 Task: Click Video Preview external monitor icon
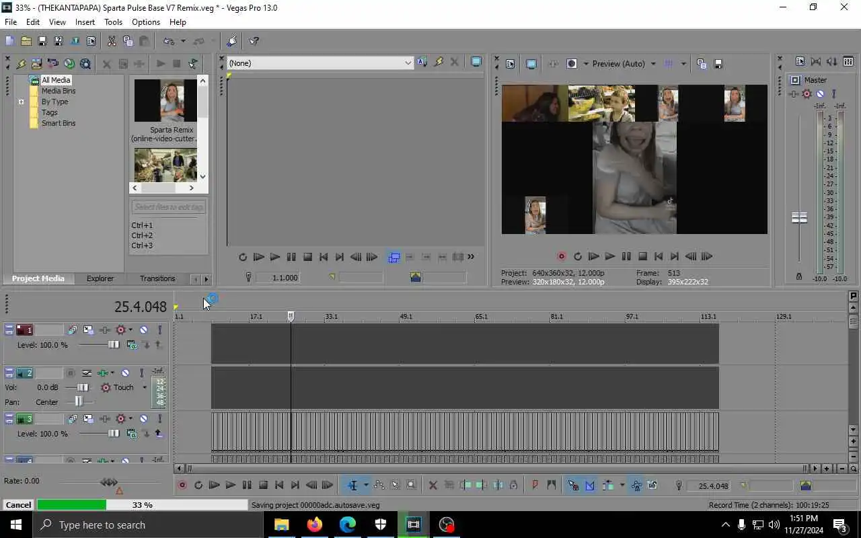click(531, 64)
